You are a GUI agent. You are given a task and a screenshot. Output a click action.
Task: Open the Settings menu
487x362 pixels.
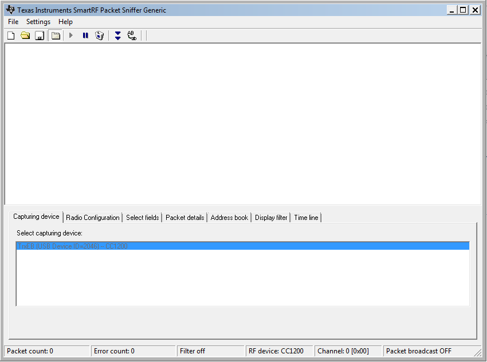[x=38, y=22]
